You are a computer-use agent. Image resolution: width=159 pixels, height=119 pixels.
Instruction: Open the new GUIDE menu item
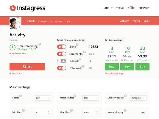point(131,8)
